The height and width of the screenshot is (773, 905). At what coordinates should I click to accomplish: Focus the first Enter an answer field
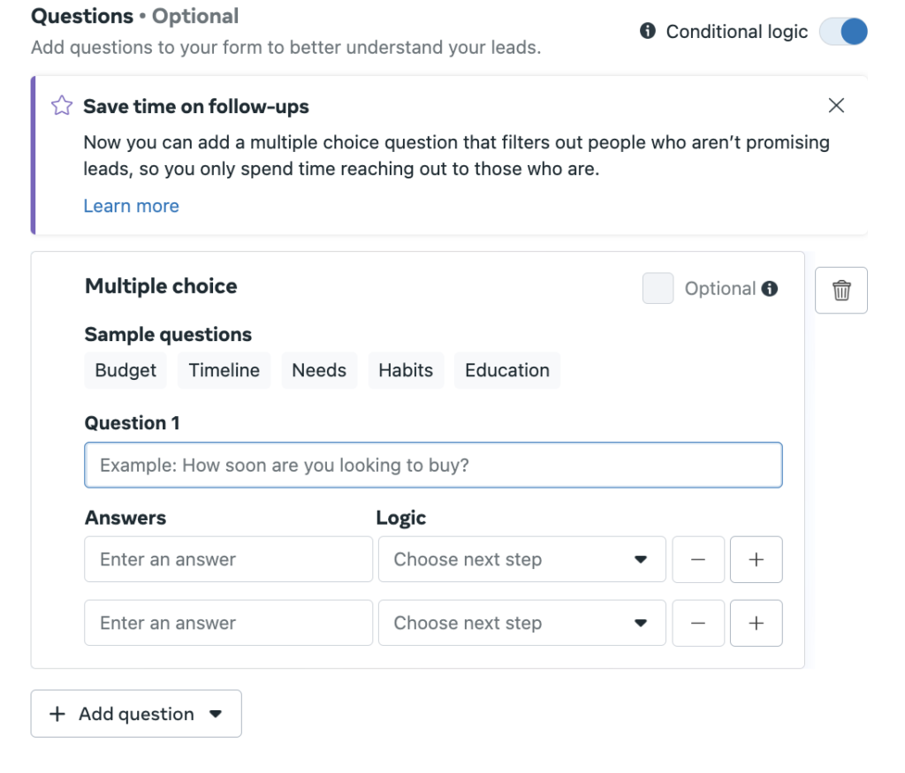click(228, 559)
